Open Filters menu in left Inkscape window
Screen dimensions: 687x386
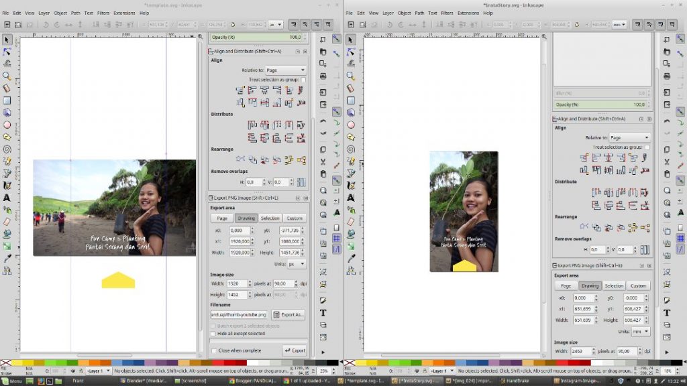point(103,13)
